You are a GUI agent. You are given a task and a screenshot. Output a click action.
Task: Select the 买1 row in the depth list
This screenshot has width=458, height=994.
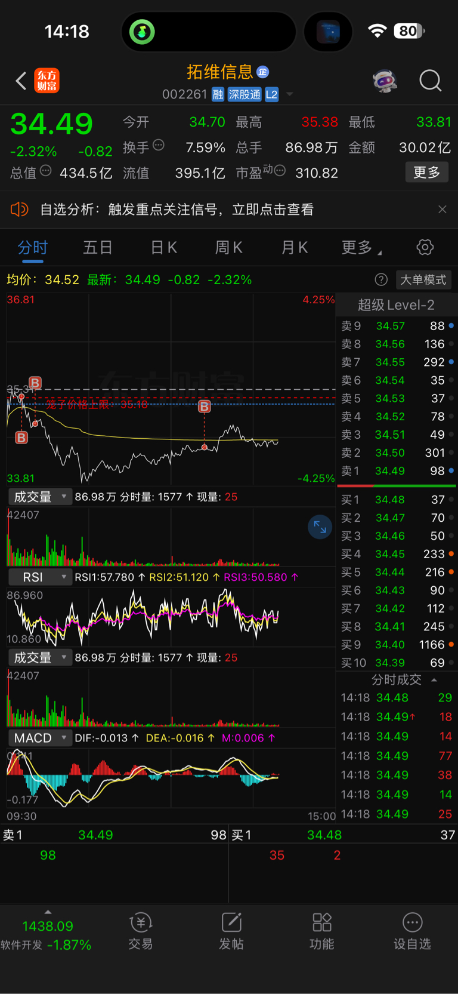[x=396, y=500]
